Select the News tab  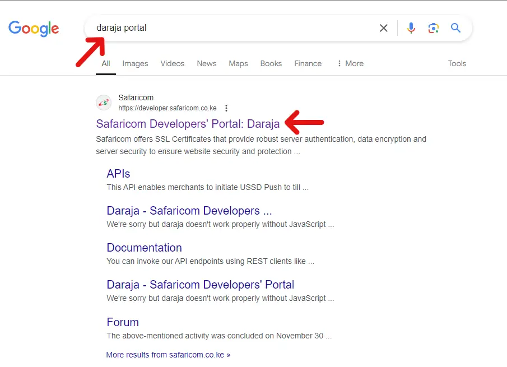pos(206,63)
